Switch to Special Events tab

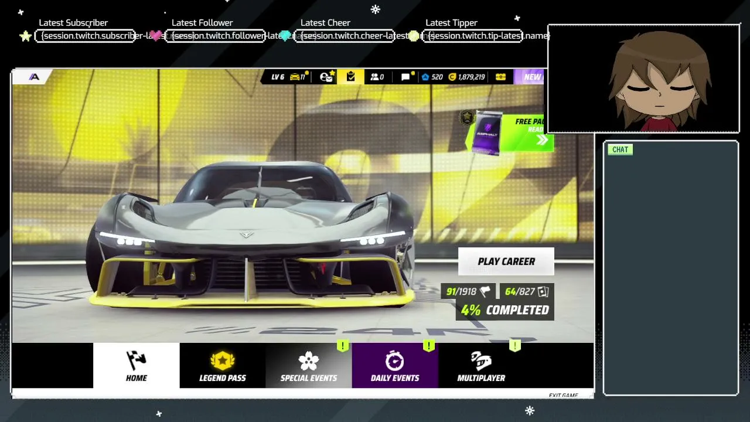(309, 366)
